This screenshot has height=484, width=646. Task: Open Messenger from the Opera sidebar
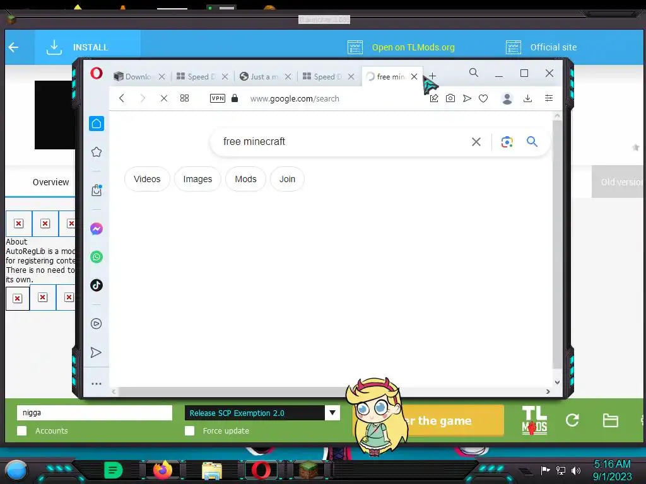[x=97, y=229]
